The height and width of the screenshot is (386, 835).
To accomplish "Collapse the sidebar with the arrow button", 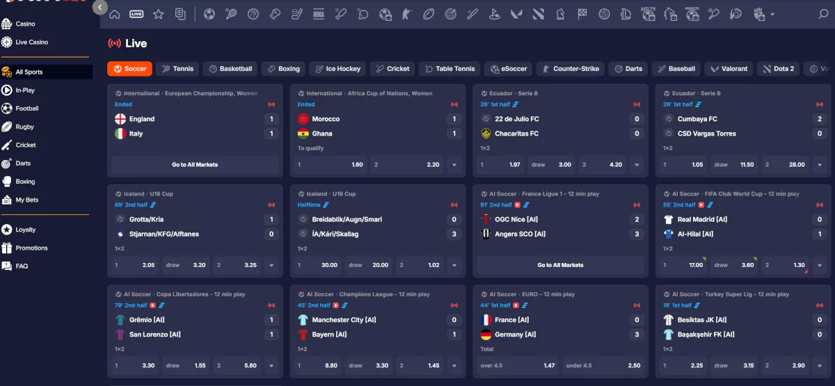I will tap(100, 8).
